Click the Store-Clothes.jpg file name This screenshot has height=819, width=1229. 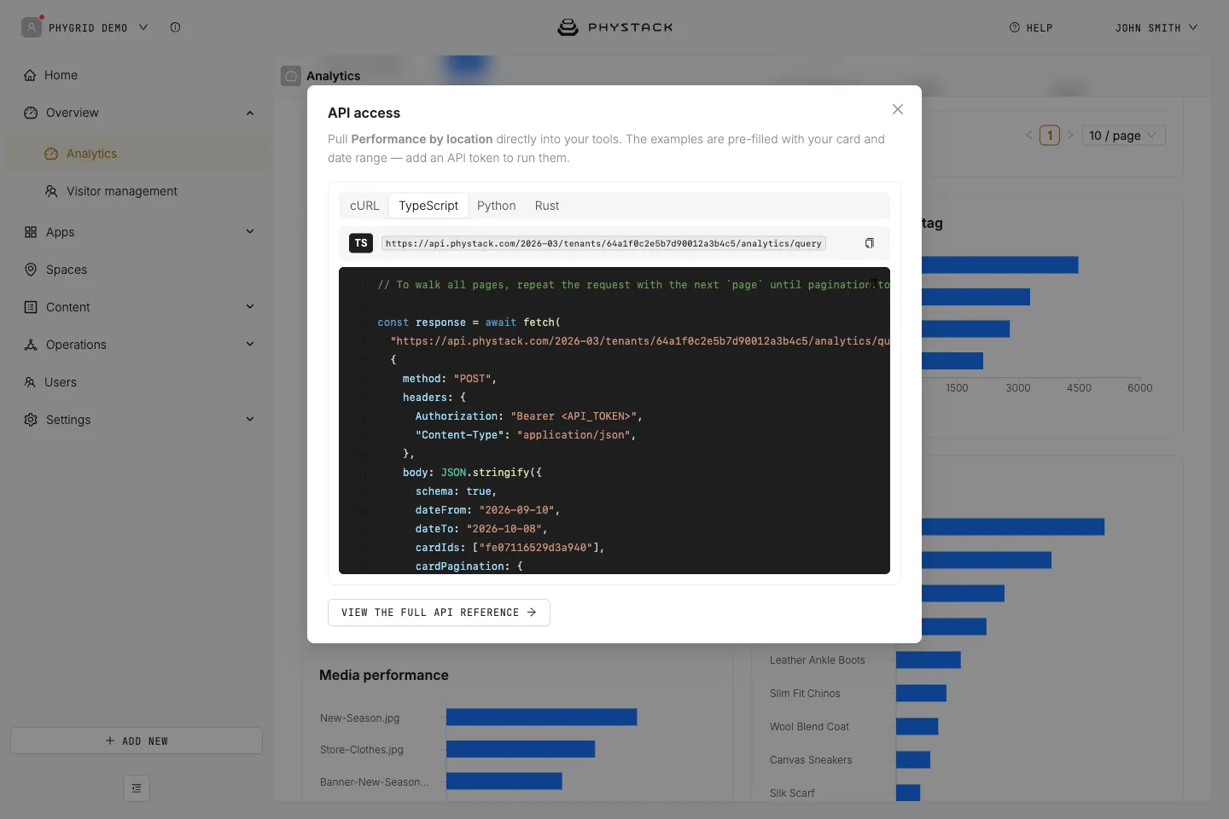pyautogui.click(x=362, y=750)
